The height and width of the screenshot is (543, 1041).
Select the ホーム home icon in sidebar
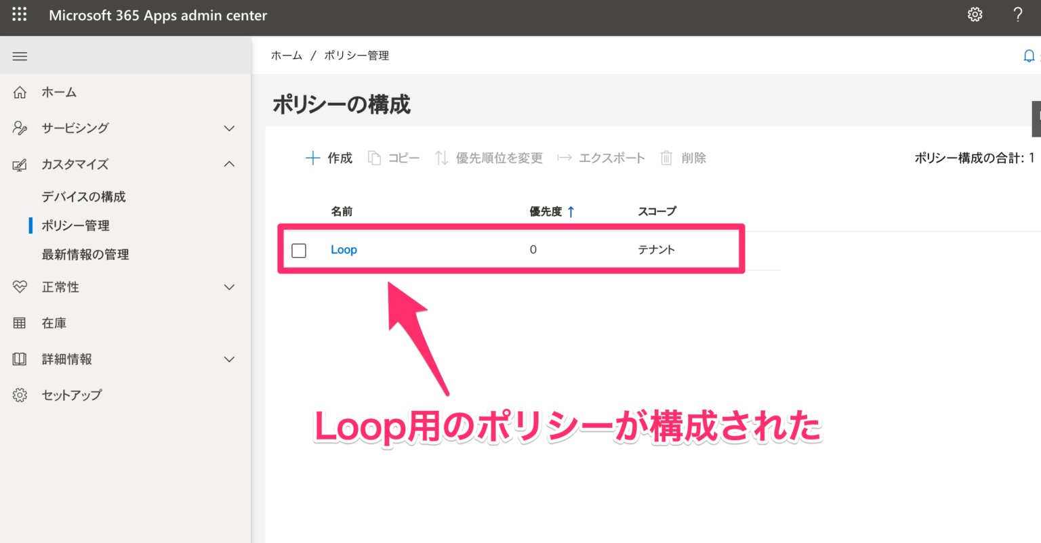click(x=20, y=91)
